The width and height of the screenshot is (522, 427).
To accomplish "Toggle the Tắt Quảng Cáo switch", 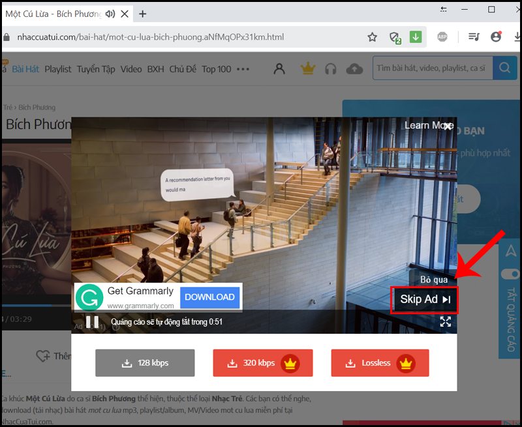I will tap(511, 274).
